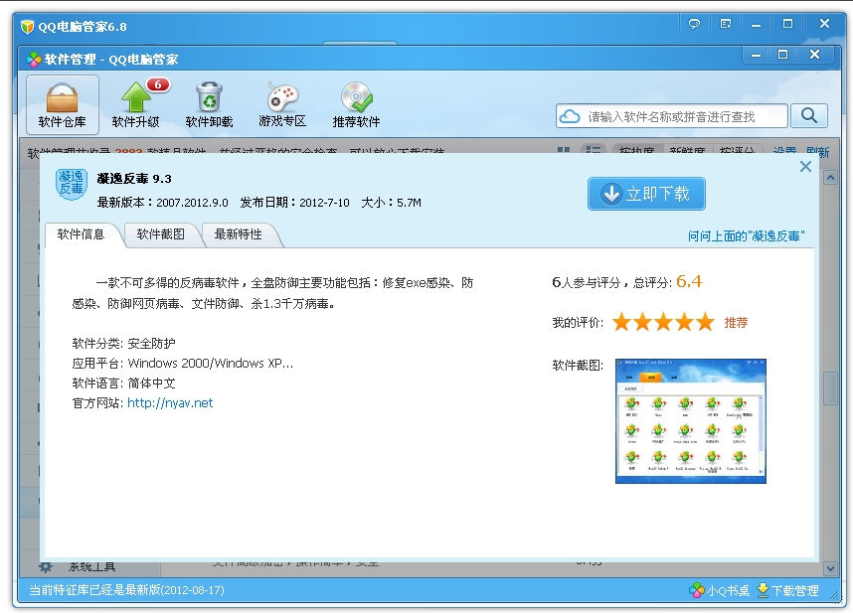Click scroll down arrow of list
Image resolution: width=853 pixels, height=613 pixels.
(x=830, y=568)
